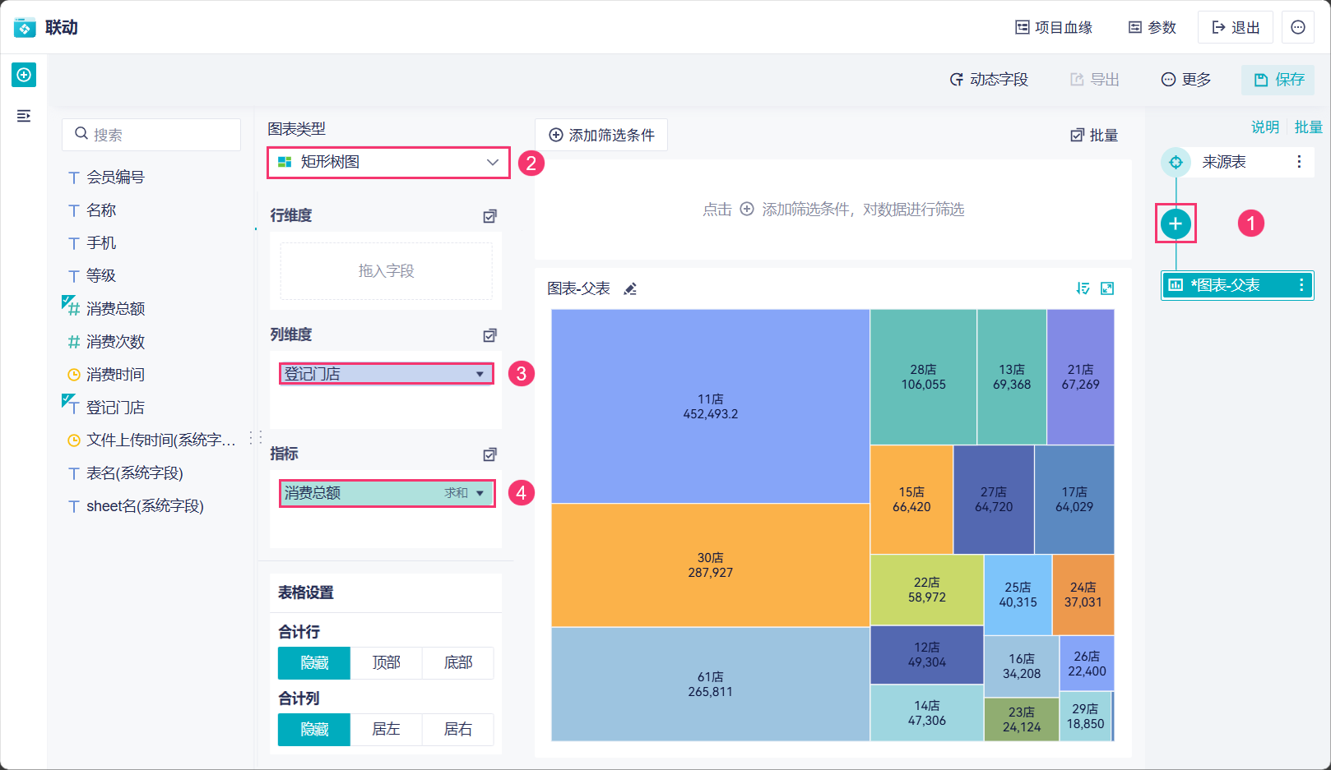The height and width of the screenshot is (770, 1331).
Task: Open the three-dot menu on 来源表 node
Action: (1299, 162)
